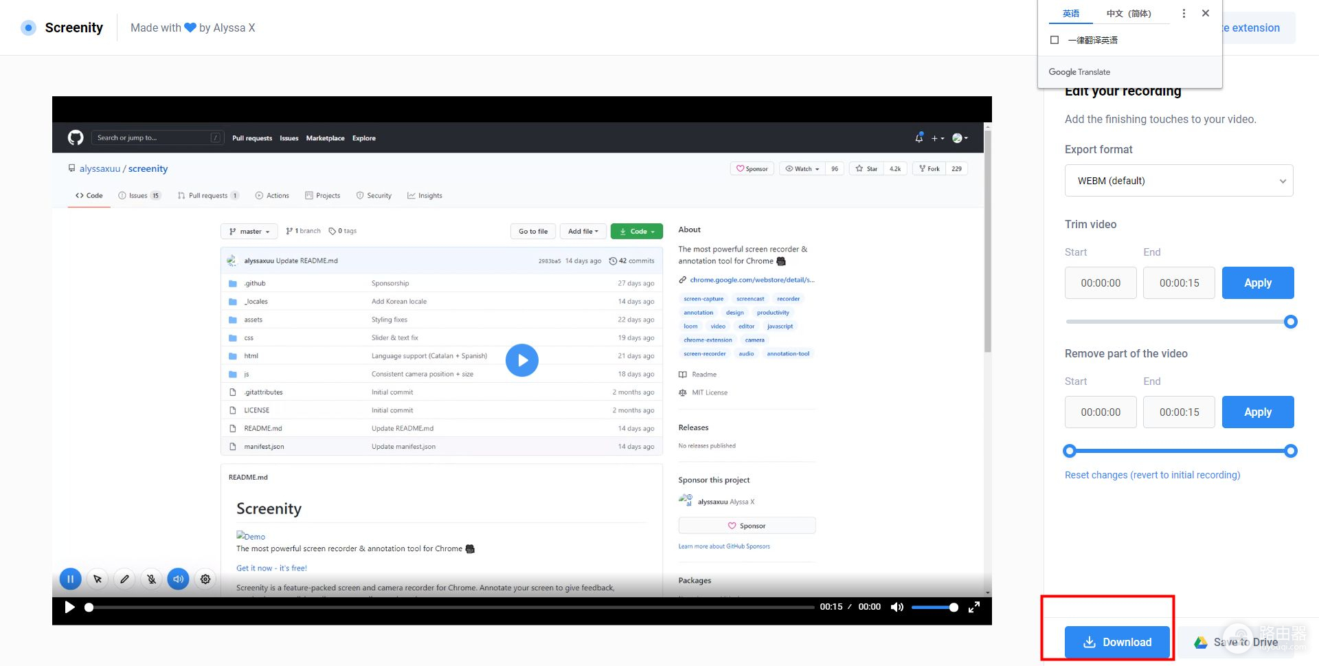Viewport: 1319px width, 666px height.
Task: Click the video volume slider
Action: [x=934, y=607]
